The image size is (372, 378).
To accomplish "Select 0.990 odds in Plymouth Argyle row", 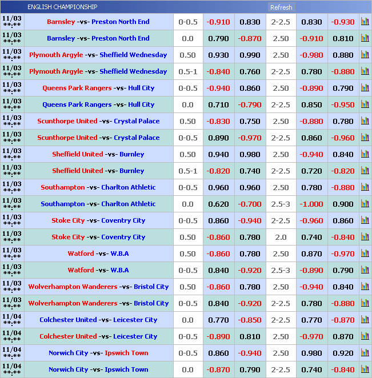I will tap(250, 55).
